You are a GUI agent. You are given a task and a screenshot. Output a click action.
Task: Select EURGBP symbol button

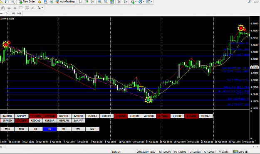coord(135,116)
